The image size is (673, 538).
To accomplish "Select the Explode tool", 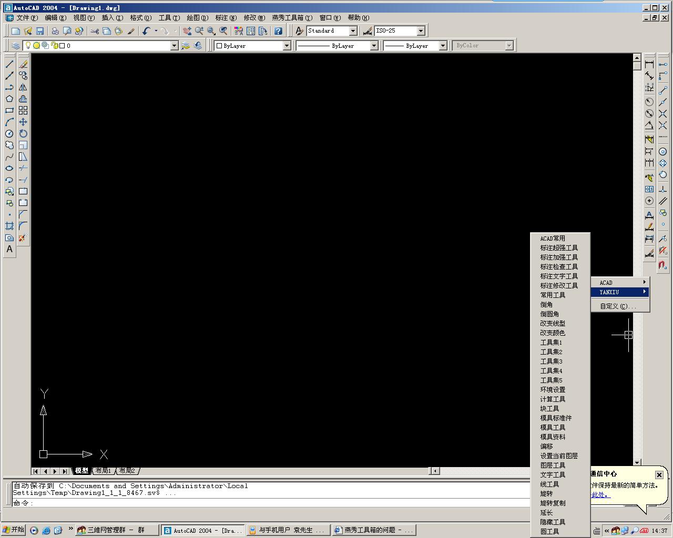I will (x=23, y=237).
